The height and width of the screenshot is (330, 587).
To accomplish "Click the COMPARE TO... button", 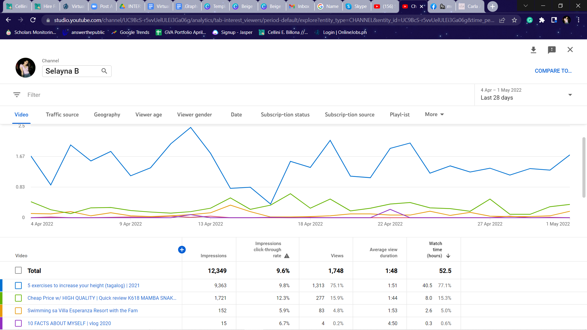I will tap(553, 71).
